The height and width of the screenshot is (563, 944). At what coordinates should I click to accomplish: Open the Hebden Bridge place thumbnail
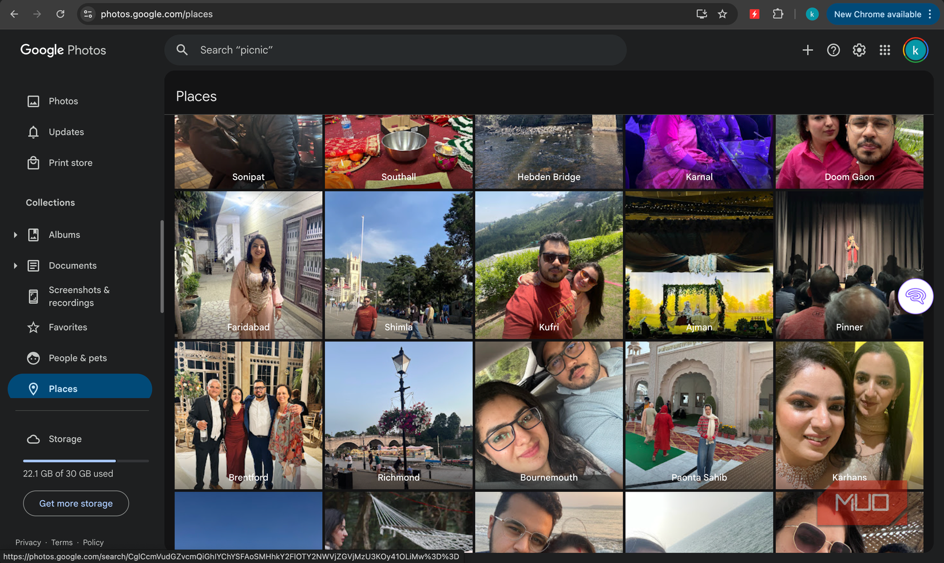[x=549, y=152]
